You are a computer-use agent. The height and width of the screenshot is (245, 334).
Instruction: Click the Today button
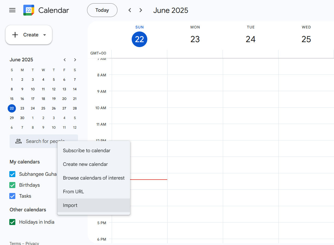click(x=102, y=10)
